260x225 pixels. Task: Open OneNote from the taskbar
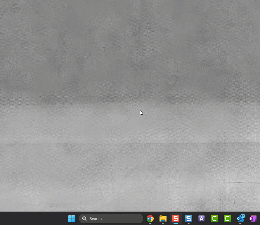(x=253, y=219)
